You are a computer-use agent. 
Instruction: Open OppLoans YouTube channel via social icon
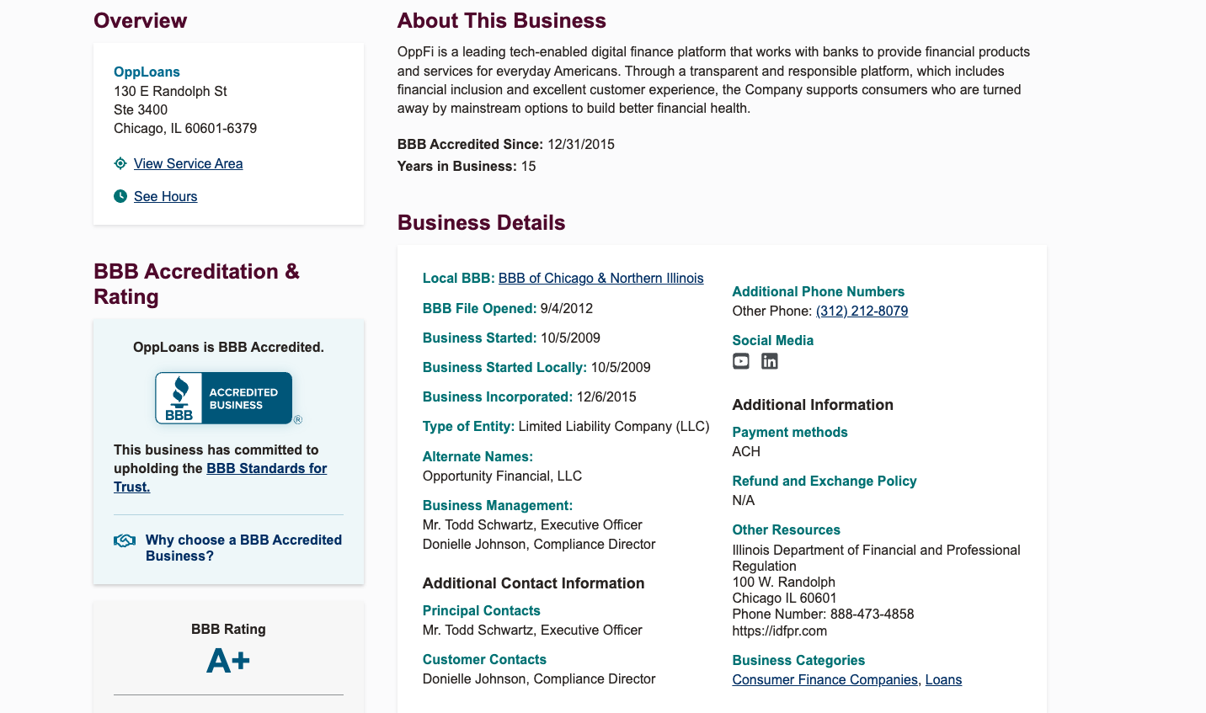point(740,360)
